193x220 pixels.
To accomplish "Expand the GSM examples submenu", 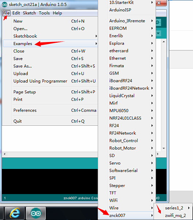I will tap(127, 73).
